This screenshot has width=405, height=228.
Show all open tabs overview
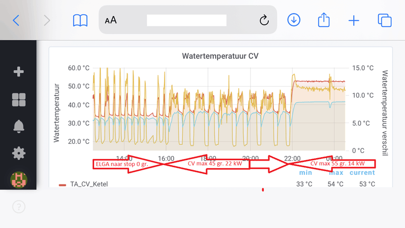coord(385,20)
